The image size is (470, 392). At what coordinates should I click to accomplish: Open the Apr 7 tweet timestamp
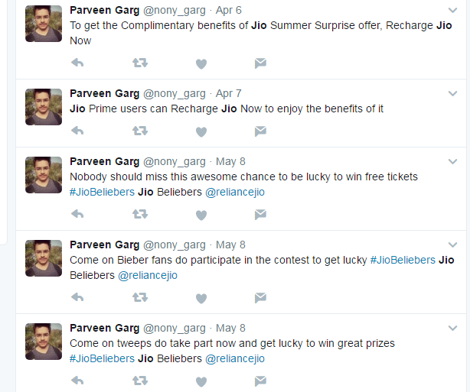pos(228,94)
